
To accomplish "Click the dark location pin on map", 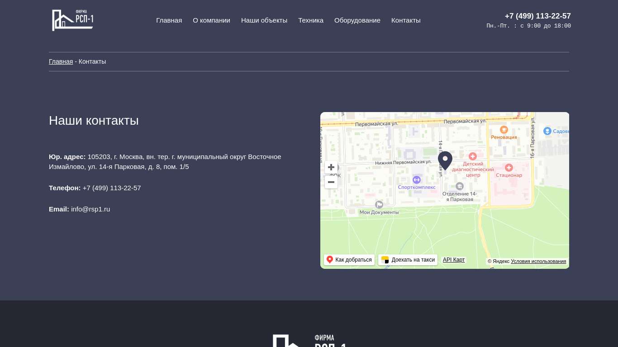I will click(x=445, y=161).
